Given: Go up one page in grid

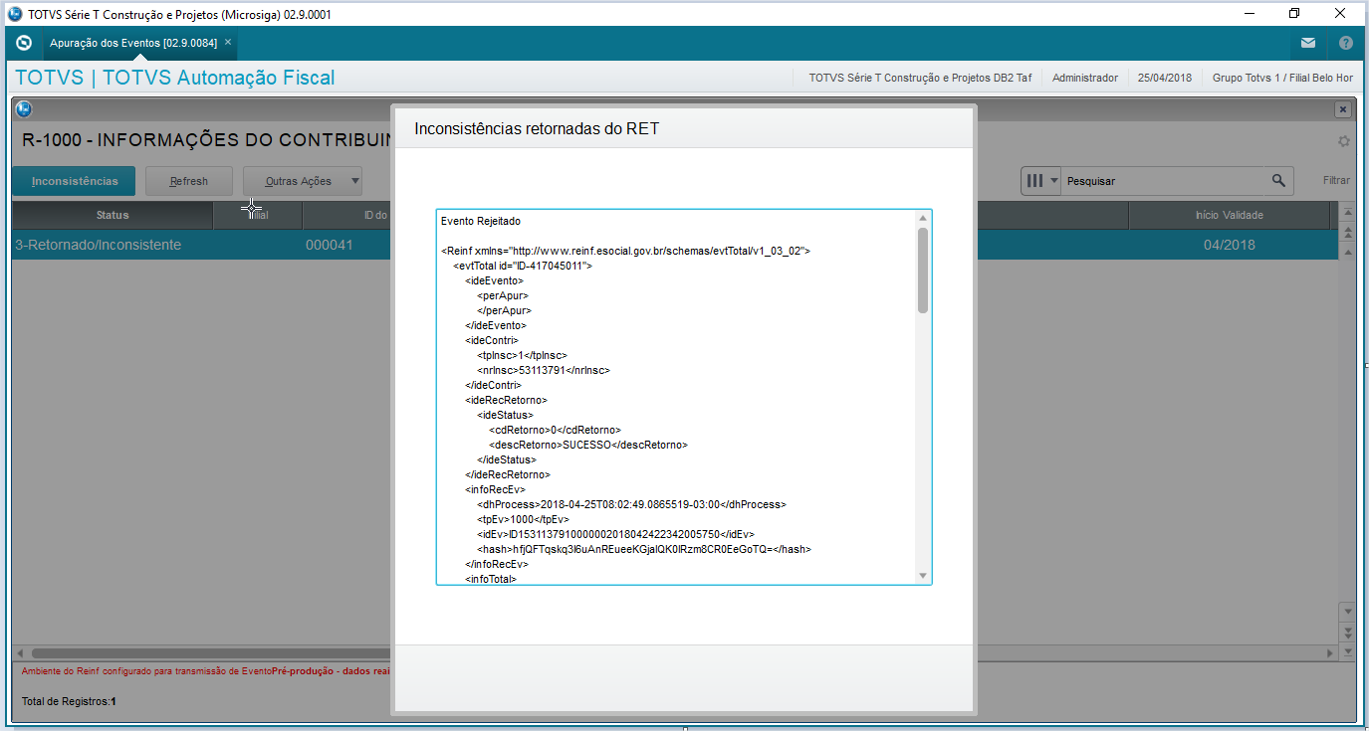Looking at the screenshot, I should click(x=1348, y=233).
